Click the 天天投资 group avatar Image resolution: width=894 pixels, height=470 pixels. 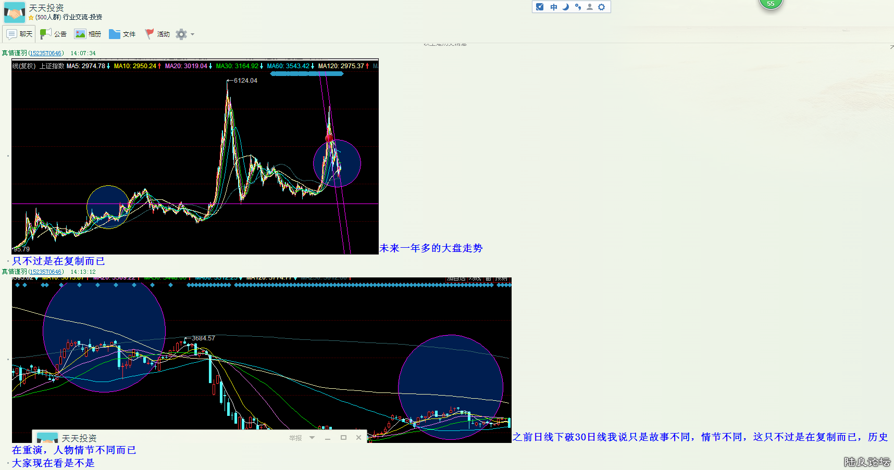[x=14, y=12]
